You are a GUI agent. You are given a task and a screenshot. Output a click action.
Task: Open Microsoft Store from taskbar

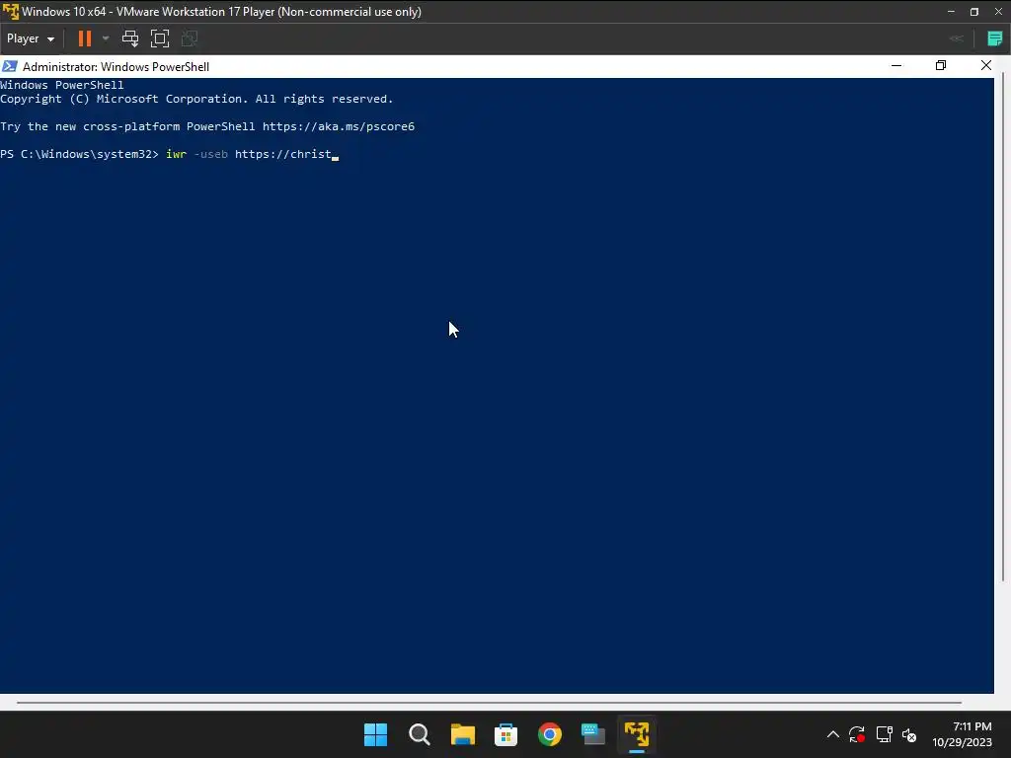coord(506,734)
